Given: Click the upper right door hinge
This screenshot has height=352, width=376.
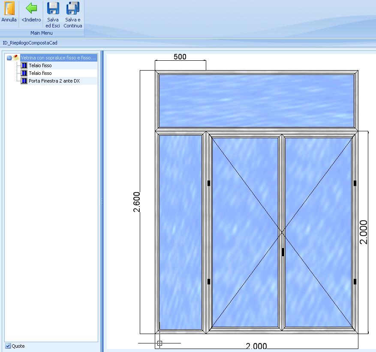Looking at the screenshot, I should tap(355, 183).
